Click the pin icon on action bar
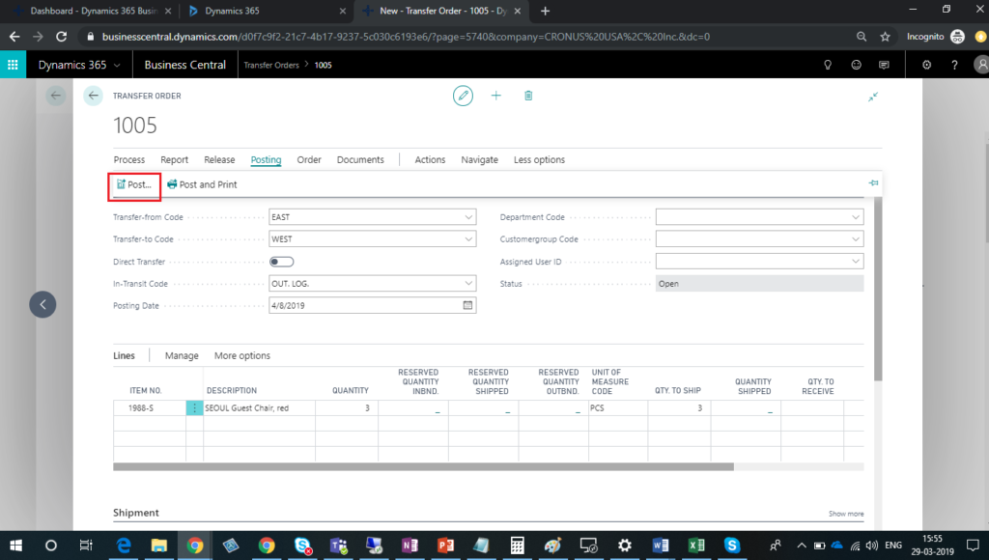The image size is (989, 560). 873,183
